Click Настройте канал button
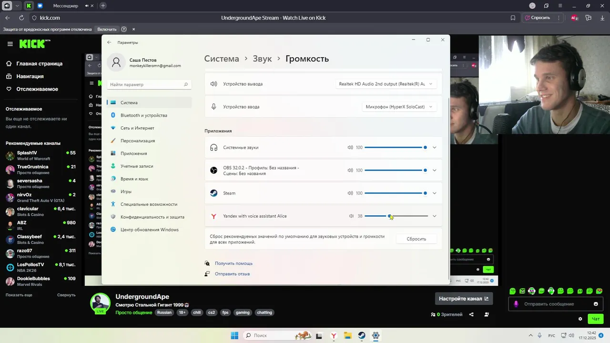The width and height of the screenshot is (610, 343). pos(464,299)
